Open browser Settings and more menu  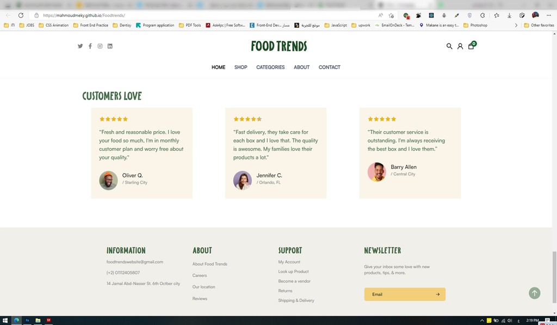point(549,15)
